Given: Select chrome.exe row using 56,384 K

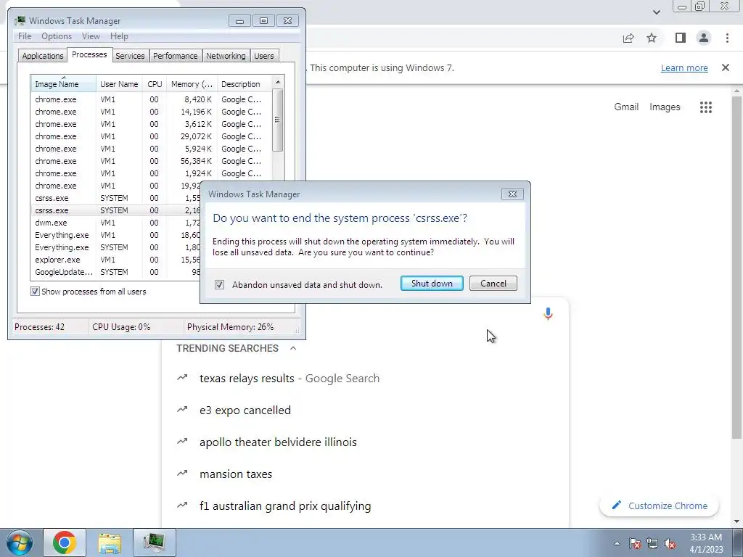Looking at the screenshot, I should (152, 161).
